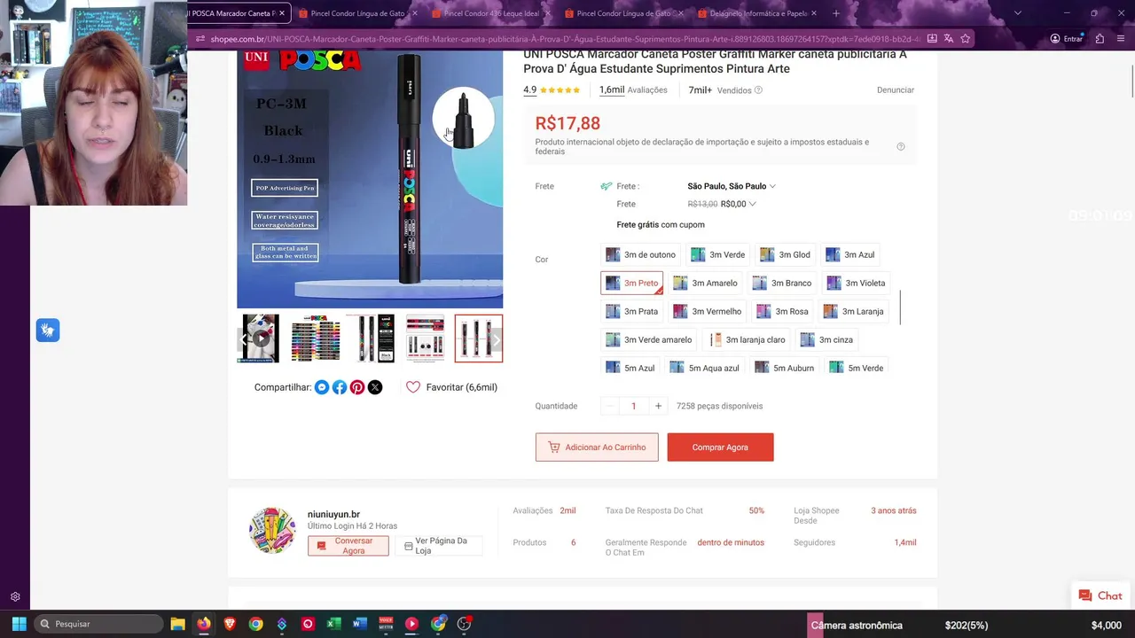Click translate page icon in address bar
The width and height of the screenshot is (1135, 638).
click(x=949, y=39)
